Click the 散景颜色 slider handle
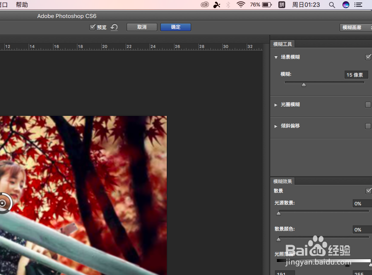 278,240
